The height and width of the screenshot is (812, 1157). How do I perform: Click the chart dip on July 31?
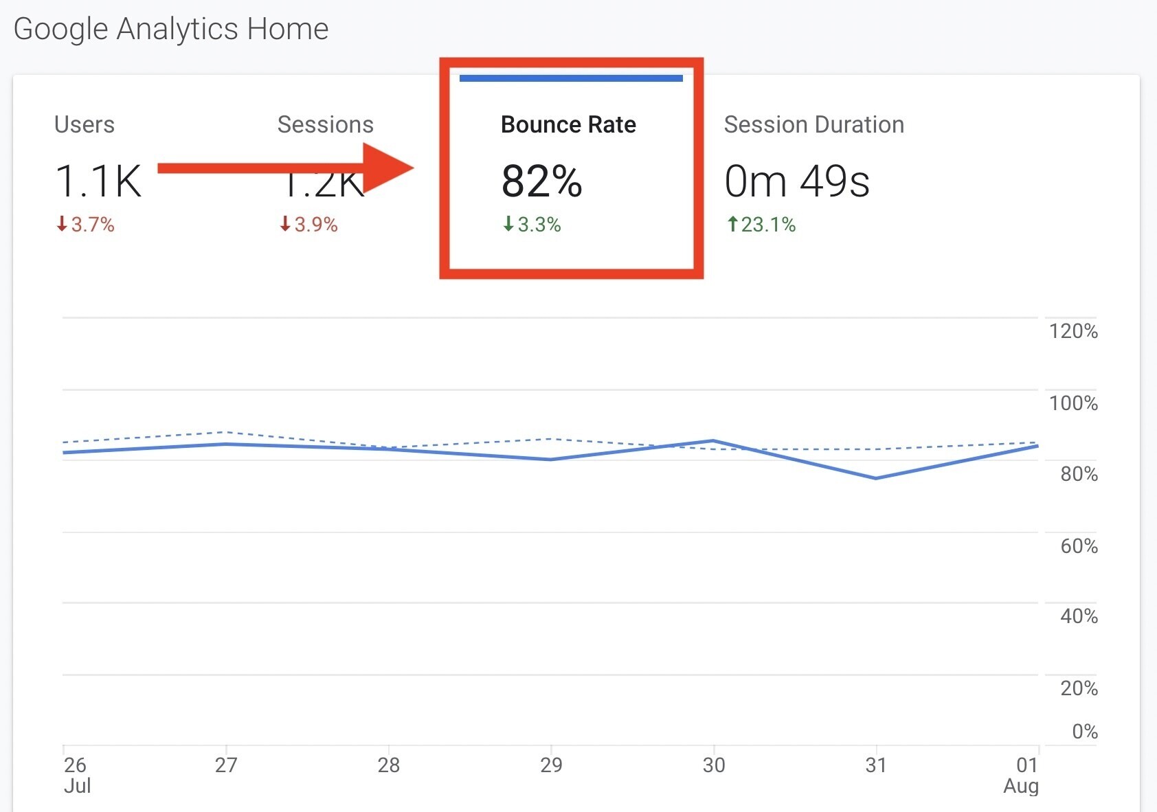coord(875,477)
